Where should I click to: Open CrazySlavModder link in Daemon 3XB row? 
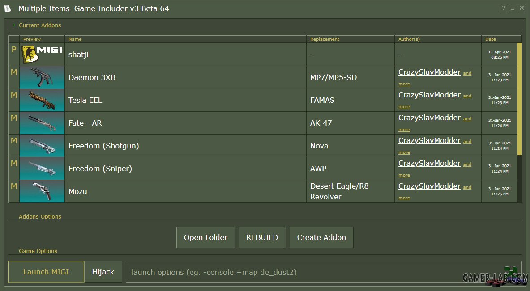(429, 72)
